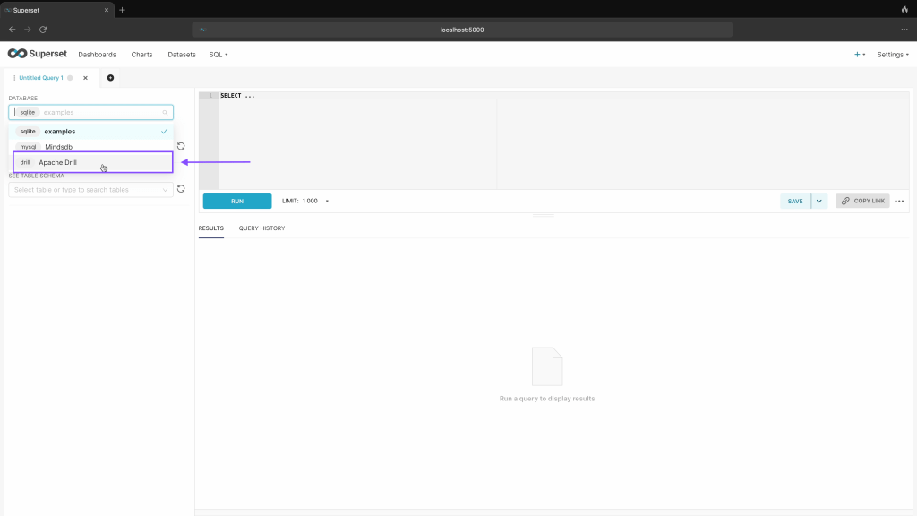Open the browser three-dot menu
Image resolution: width=917 pixels, height=516 pixels.
[904, 30]
